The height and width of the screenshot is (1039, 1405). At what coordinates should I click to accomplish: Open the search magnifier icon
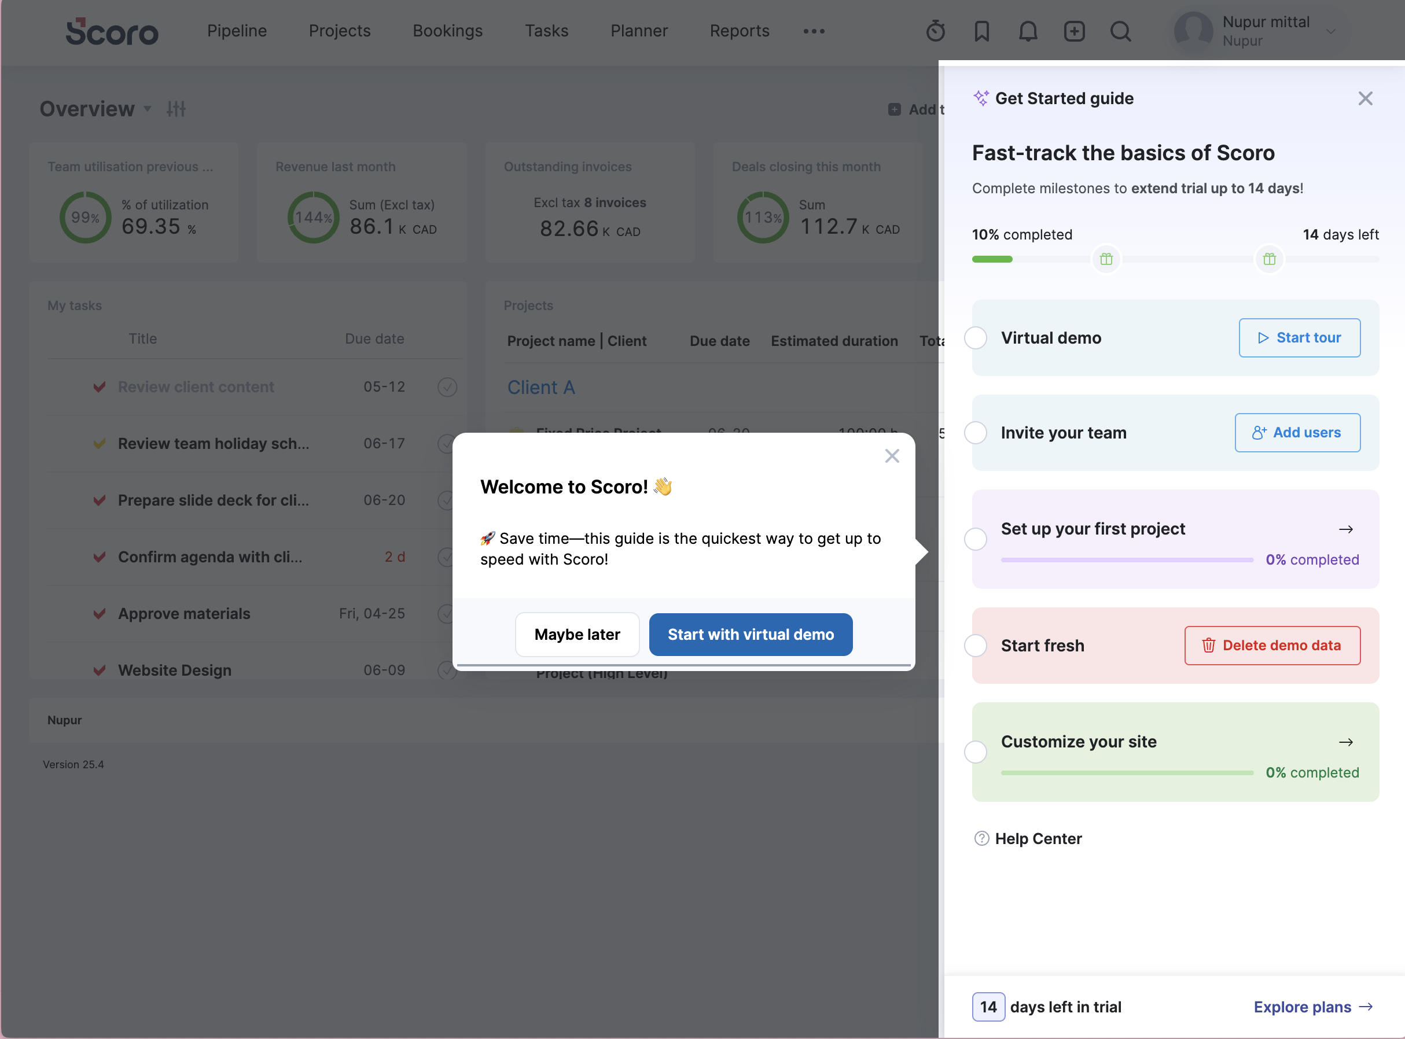(x=1121, y=31)
